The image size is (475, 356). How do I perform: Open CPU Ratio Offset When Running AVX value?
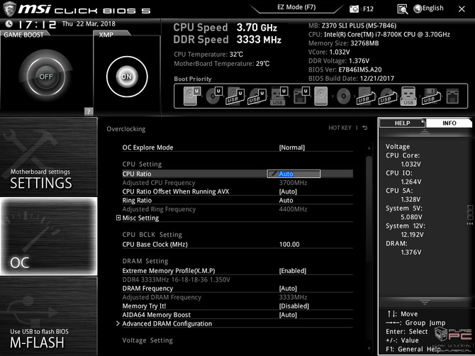[288, 191]
